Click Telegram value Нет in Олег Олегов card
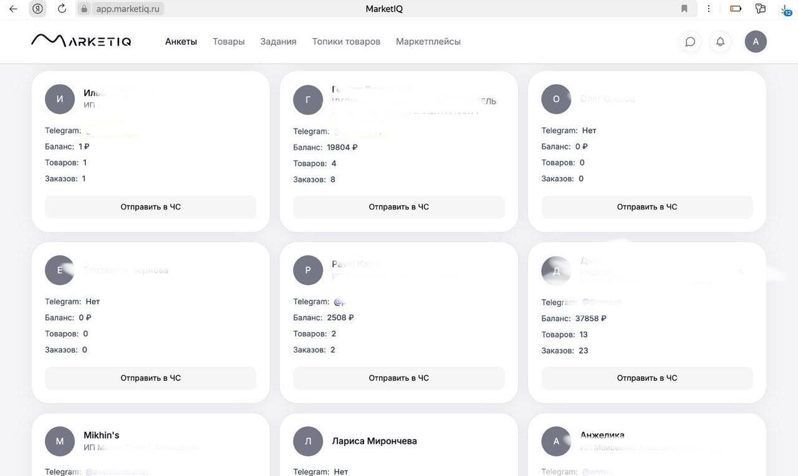Viewport: 798px width, 476px height. click(589, 131)
